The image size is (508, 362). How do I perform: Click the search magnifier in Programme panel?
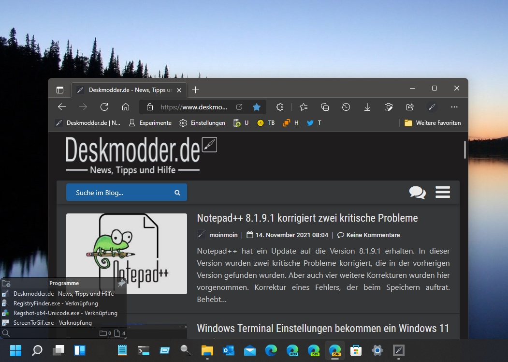6,333
